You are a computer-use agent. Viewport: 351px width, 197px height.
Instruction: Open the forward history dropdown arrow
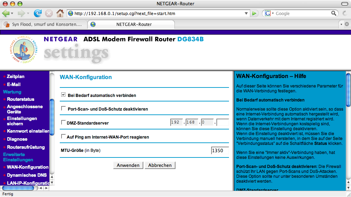[x=28, y=13]
